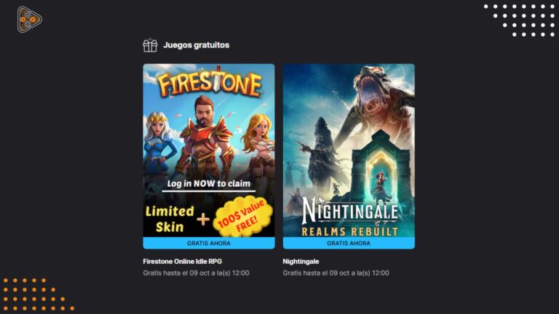This screenshot has width=559, height=314.
Task: Click the play-button controller logo
Action: pos(29,20)
